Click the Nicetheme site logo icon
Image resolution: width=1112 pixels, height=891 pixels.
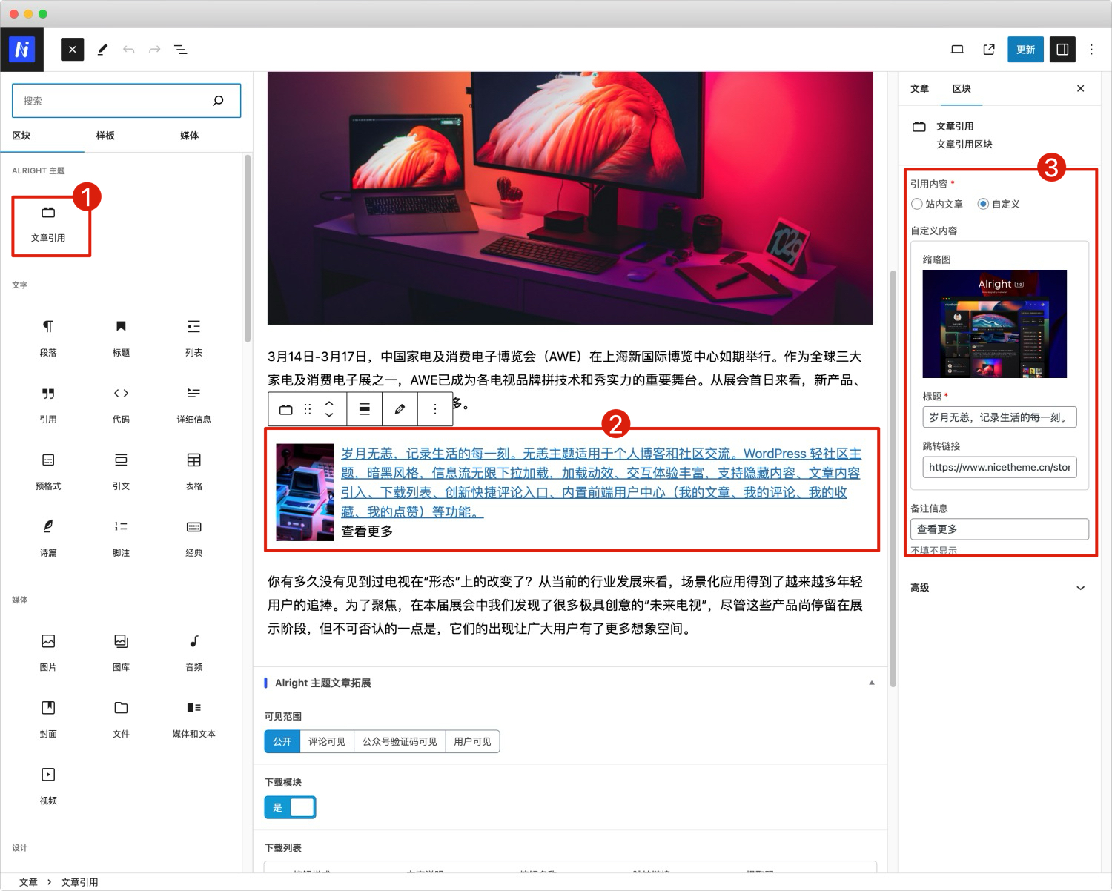point(21,50)
